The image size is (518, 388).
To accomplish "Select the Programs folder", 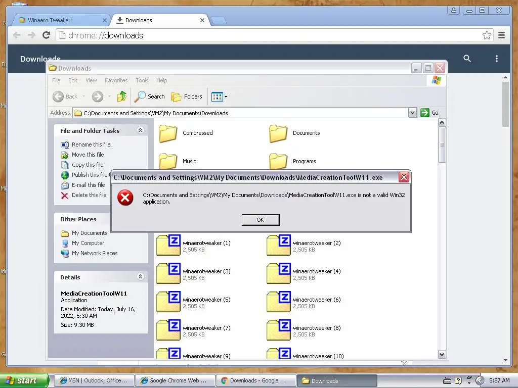I will tap(292, 161).
